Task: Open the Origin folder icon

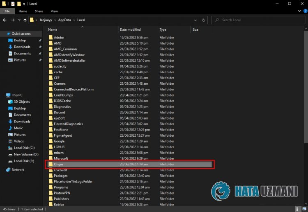Action: coord(51,164)
